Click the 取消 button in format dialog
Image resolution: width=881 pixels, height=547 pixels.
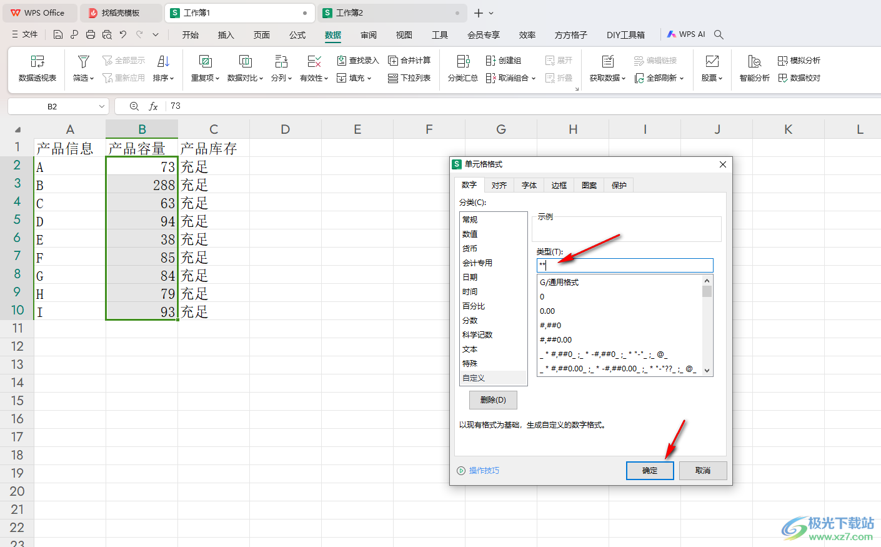coord(703,471)
